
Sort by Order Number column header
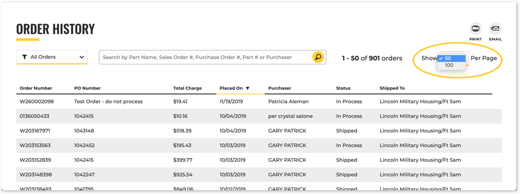[x=36, y=88]
